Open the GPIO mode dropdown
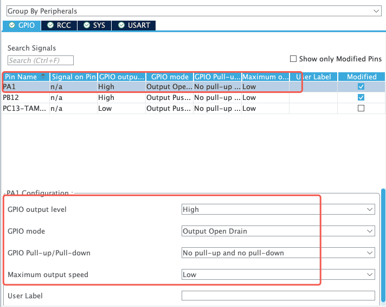Viewport: 386px width, 307px height. 278,231
